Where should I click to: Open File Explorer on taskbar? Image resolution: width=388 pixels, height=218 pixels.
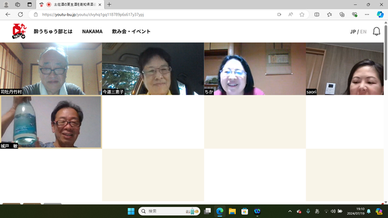click(x=232, y=211)
